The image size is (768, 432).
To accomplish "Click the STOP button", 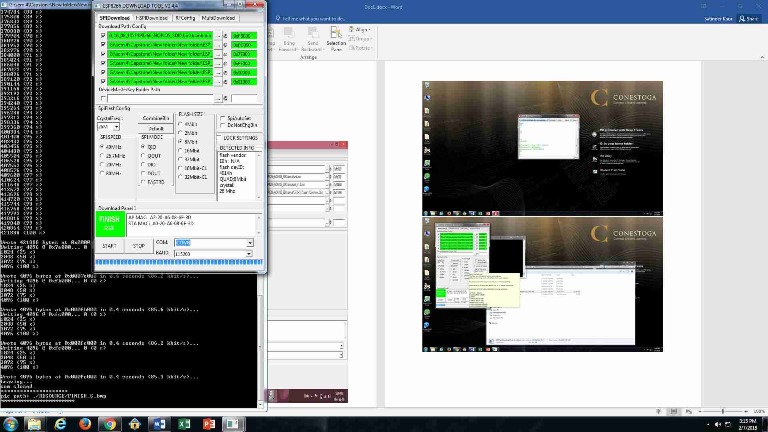I will [138, 246].
